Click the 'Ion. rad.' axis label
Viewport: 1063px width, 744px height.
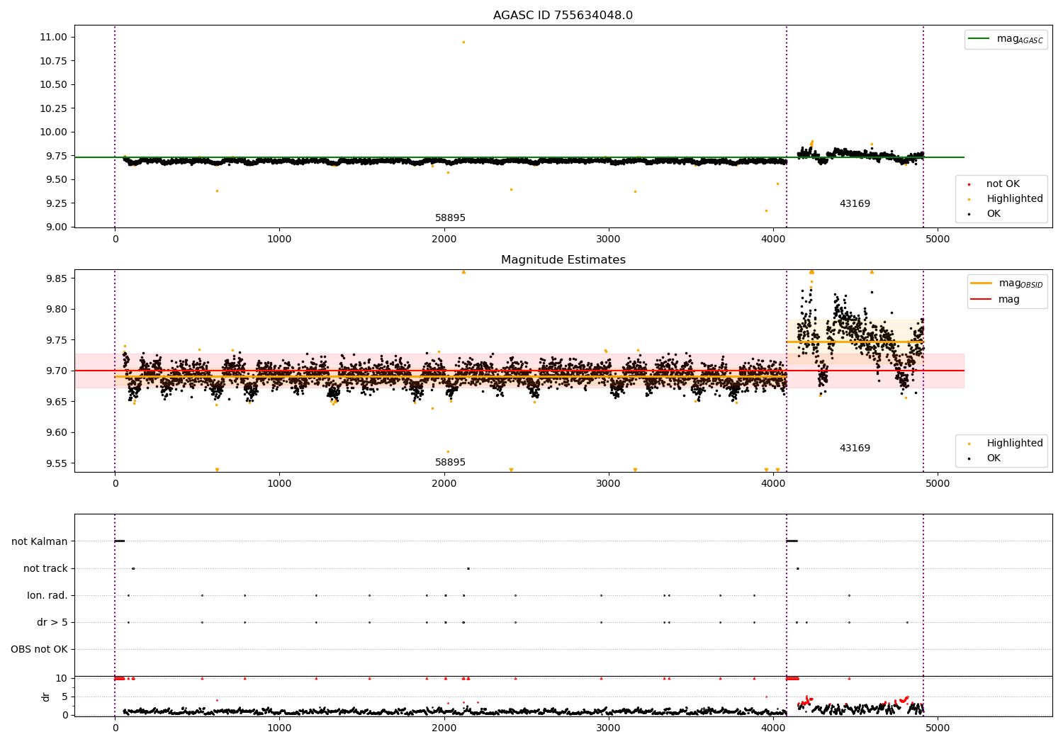coord(47,595)
